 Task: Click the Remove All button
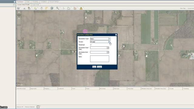coord(20,107)
